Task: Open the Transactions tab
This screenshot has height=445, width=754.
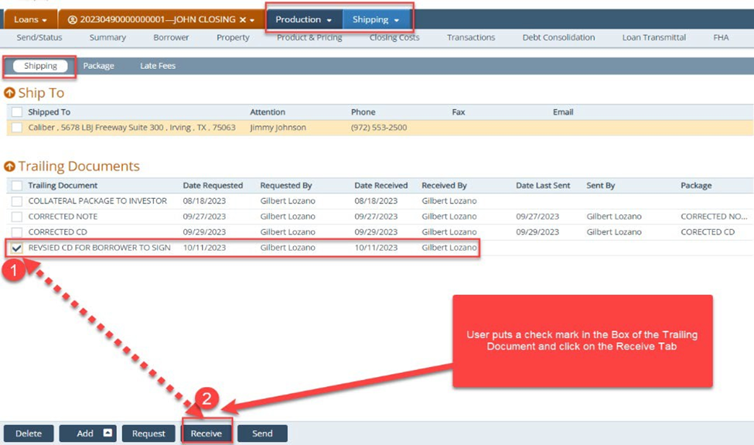Action: 471,37
